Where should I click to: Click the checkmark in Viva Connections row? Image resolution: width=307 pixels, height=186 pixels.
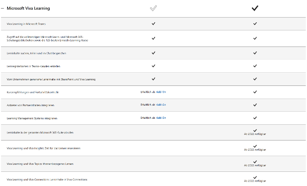[255, 177]
